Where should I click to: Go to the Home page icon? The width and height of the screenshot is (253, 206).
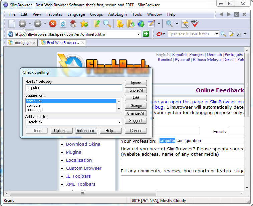tap(73, 24)
